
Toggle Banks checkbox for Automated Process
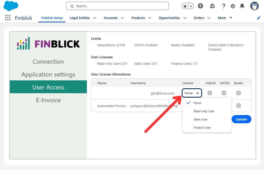click(238, 106)
